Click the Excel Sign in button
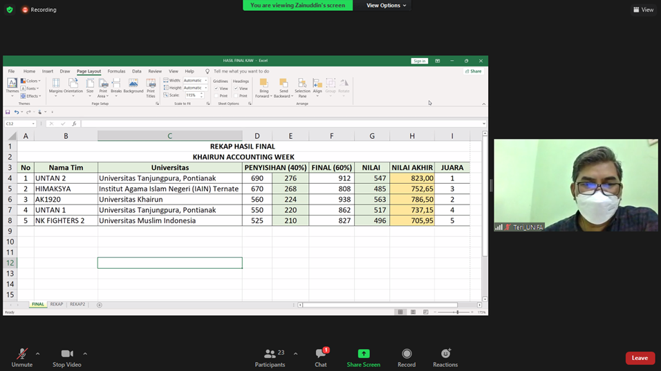Viewport: 661px width, 371px height. 420,61
